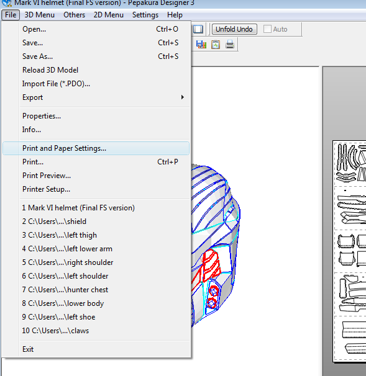Open recent file hunter chest
366x376 pixels.
(96, 290)
